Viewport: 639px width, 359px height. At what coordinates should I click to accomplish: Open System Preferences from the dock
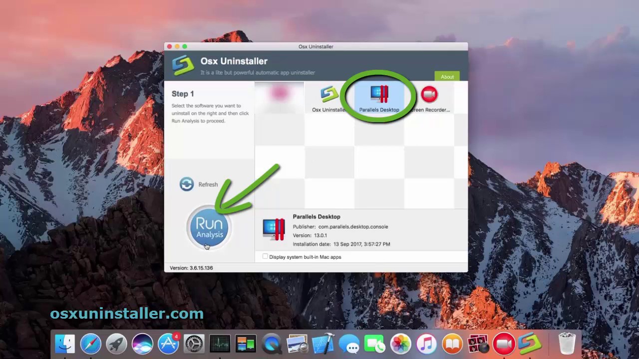coord(194,344)
